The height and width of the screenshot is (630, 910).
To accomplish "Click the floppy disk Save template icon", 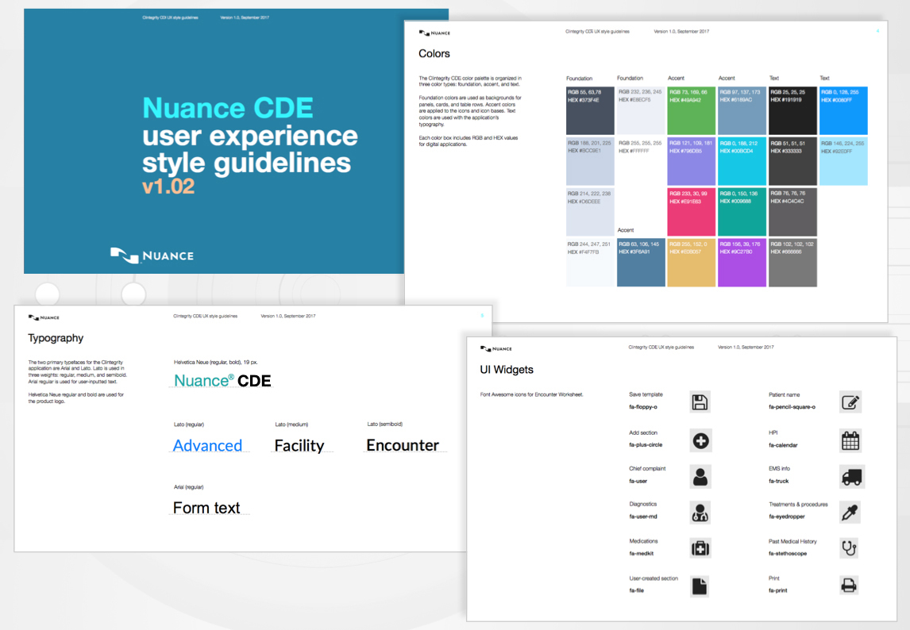I will (700, 402).
